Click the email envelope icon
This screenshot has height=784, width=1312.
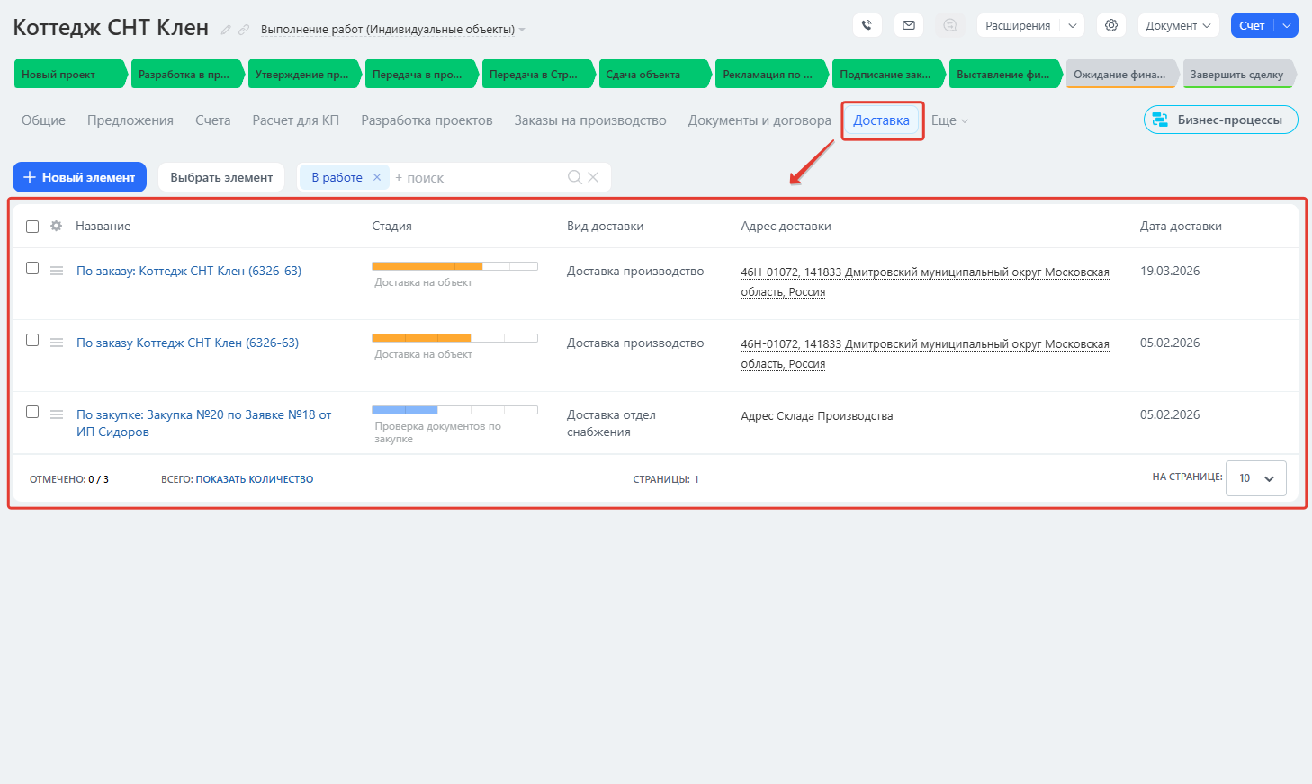pos(909,25)
